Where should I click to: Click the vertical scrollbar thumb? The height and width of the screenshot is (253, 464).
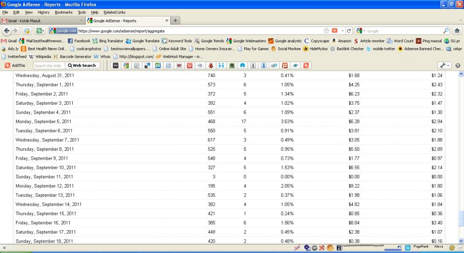click(x=461, y=218)
